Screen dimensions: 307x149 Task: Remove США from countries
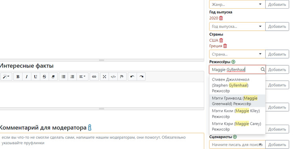point(221,40)
